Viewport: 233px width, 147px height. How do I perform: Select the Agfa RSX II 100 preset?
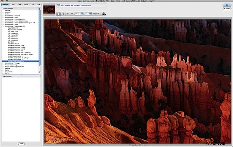click(13, 28)
